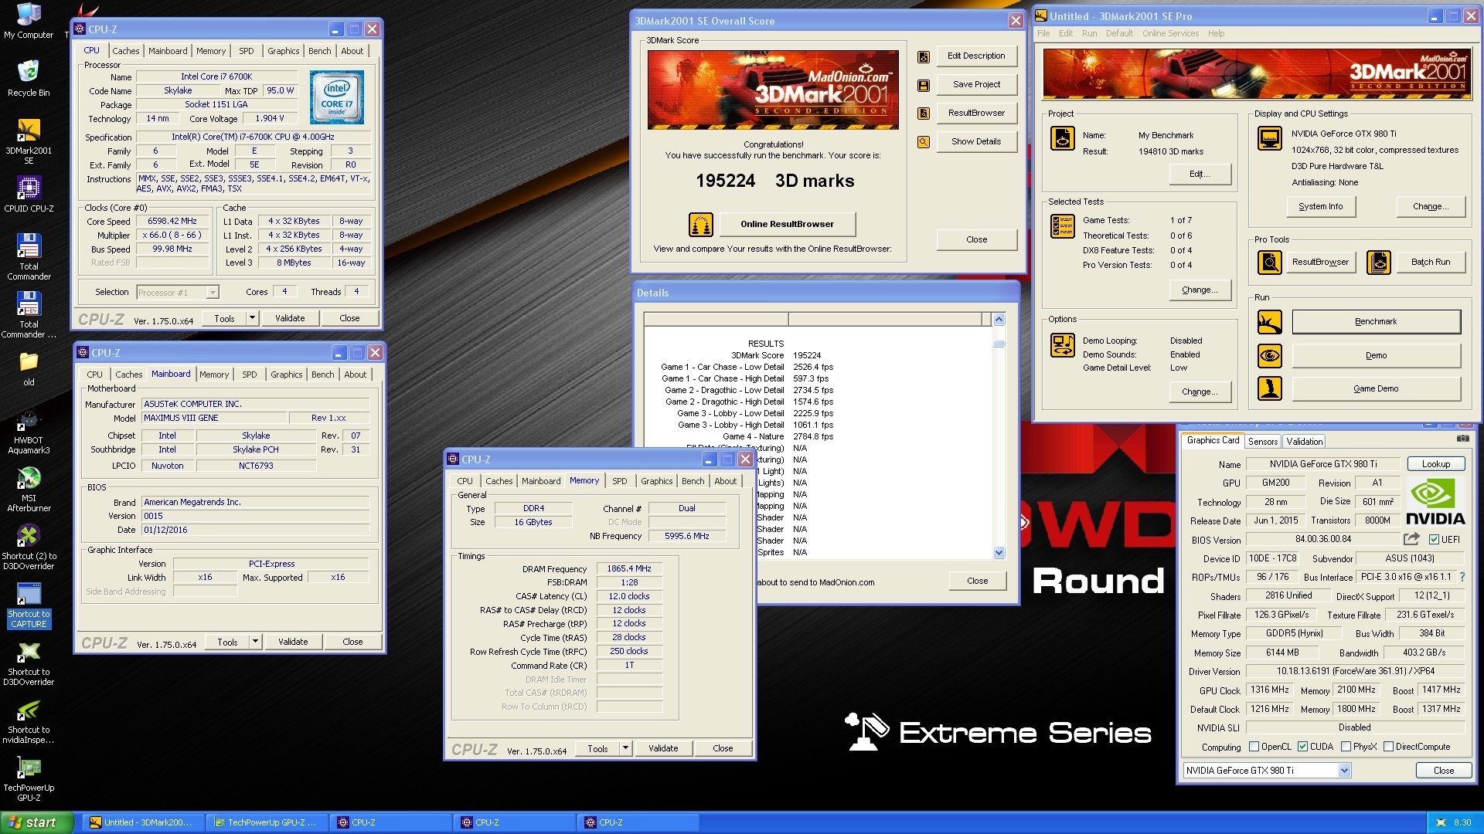Click the Game Demo icon

pos(1269,389)
